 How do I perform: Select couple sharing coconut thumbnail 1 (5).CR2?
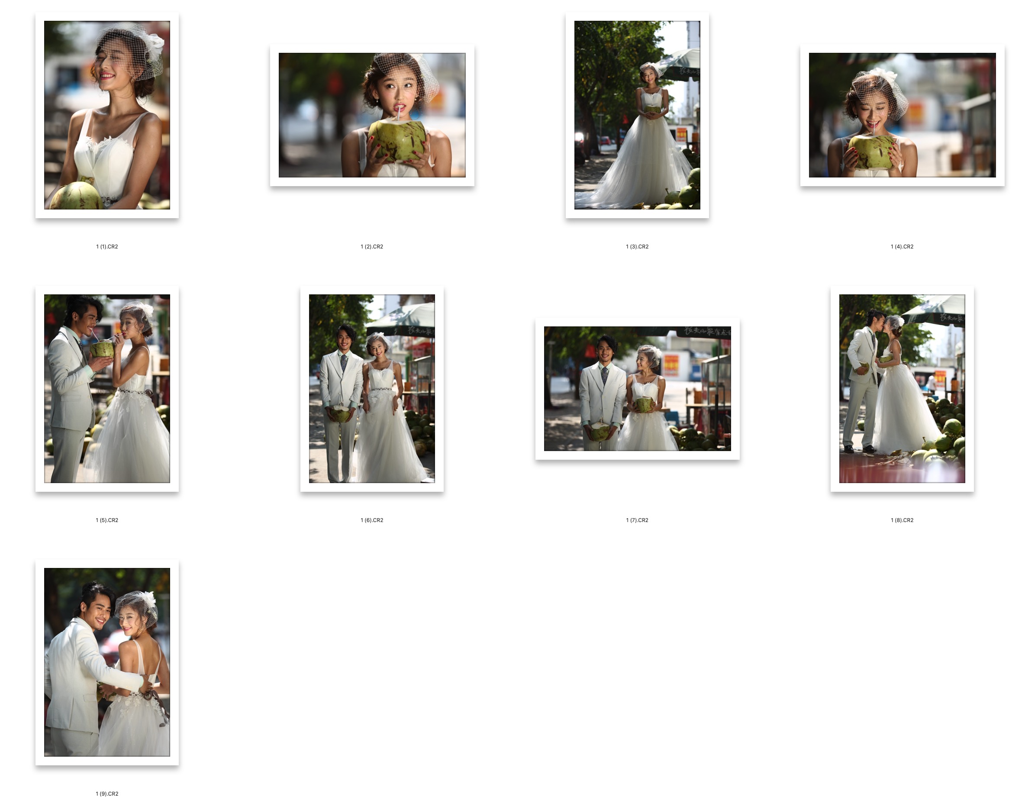[107, 388]
